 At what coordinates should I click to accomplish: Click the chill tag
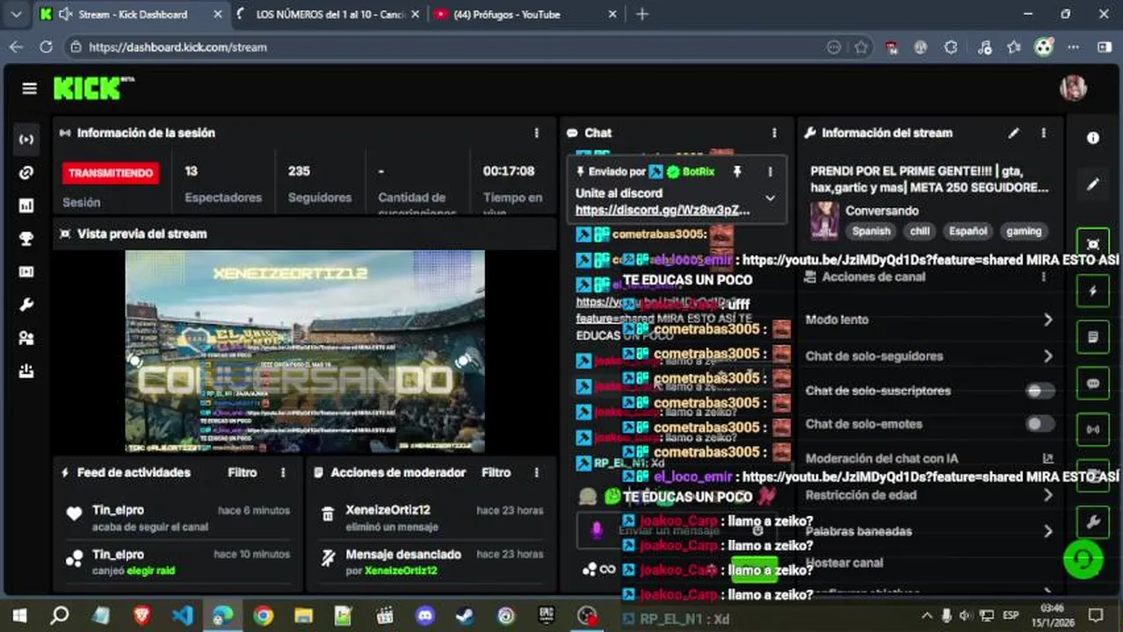tap(920, 231)
